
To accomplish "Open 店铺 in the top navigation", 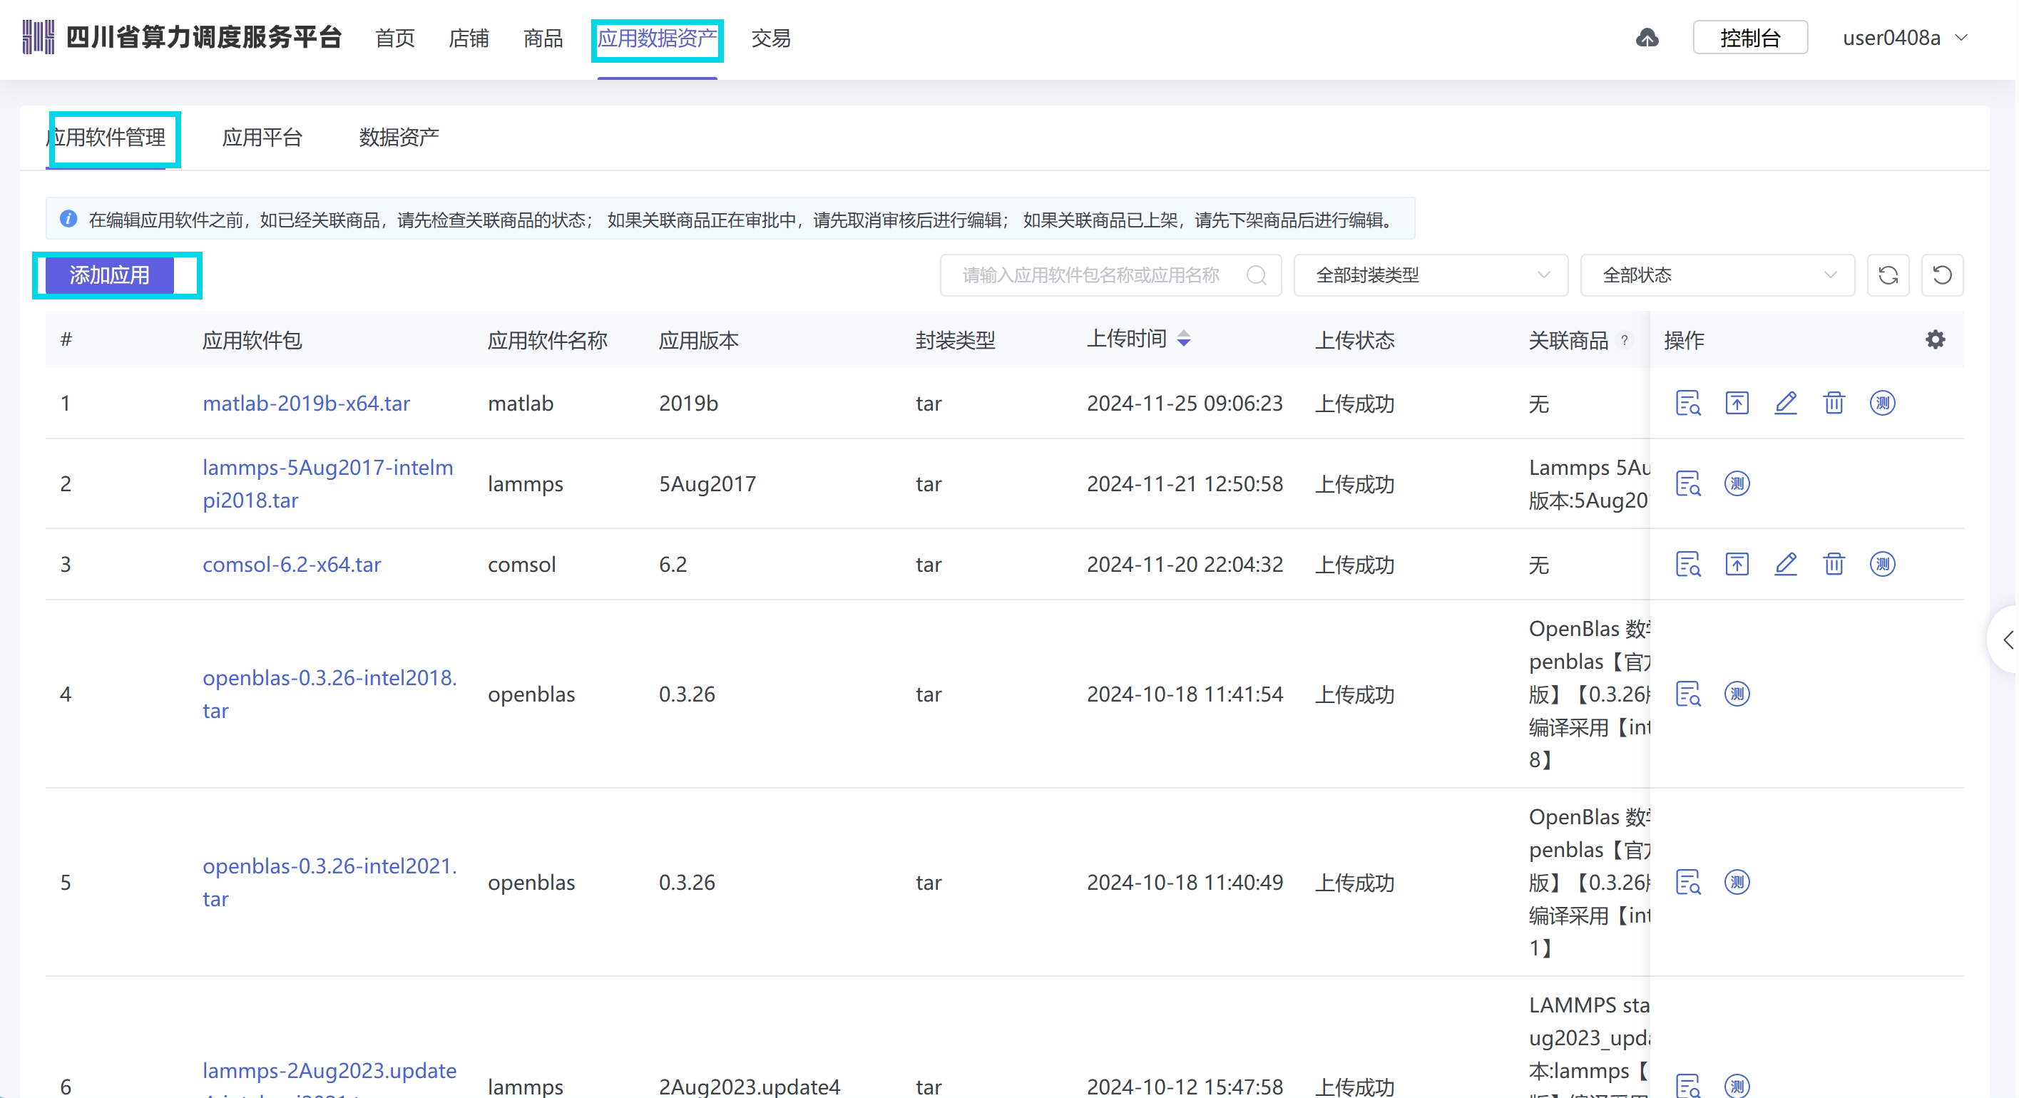I will pyautogui.click(x=469, y=38).
